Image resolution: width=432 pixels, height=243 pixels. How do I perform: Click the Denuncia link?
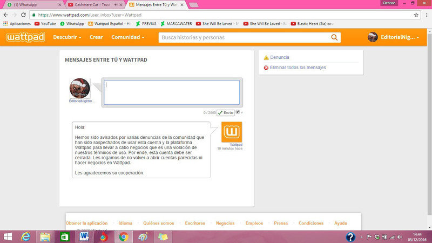point(279,57)
